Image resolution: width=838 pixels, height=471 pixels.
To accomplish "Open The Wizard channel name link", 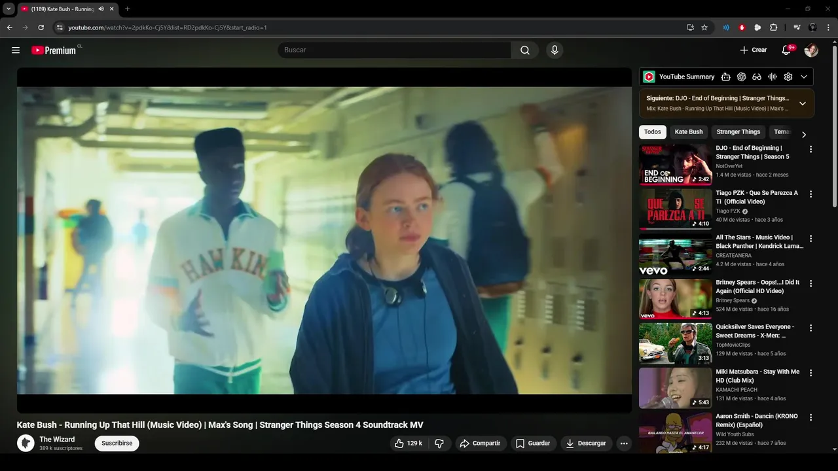I will pos(57,440).
